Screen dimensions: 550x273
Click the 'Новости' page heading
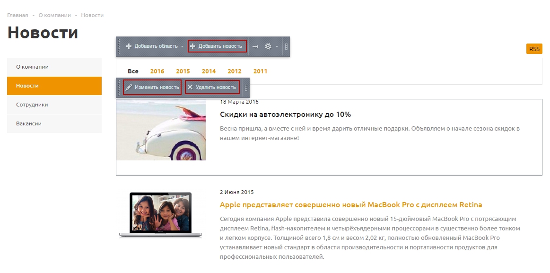pyautogui.click(x=43, y=33)
